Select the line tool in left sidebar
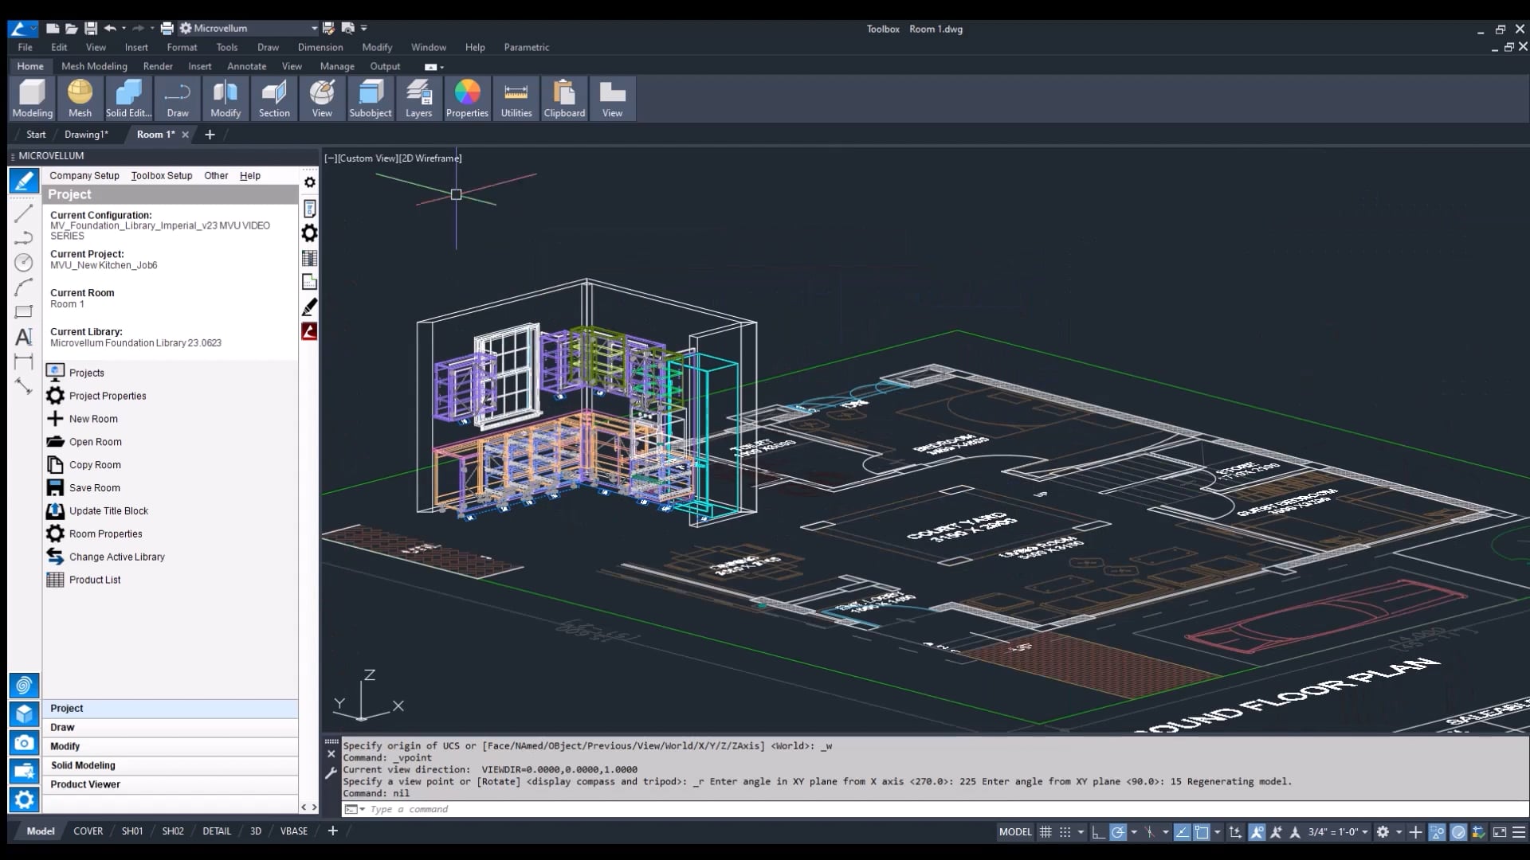Viewport: 1530px width, 860px height. point(24,213)
